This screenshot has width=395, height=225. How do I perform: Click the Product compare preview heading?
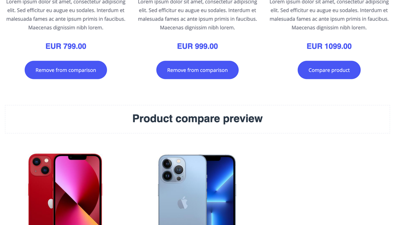click(198, 118)
